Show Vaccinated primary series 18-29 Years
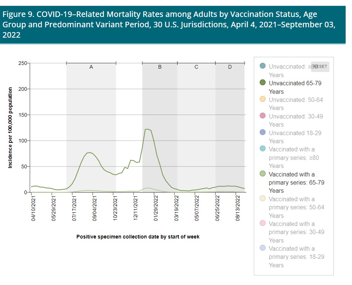This screenshot has width=352, height=285. click(262, 248)
